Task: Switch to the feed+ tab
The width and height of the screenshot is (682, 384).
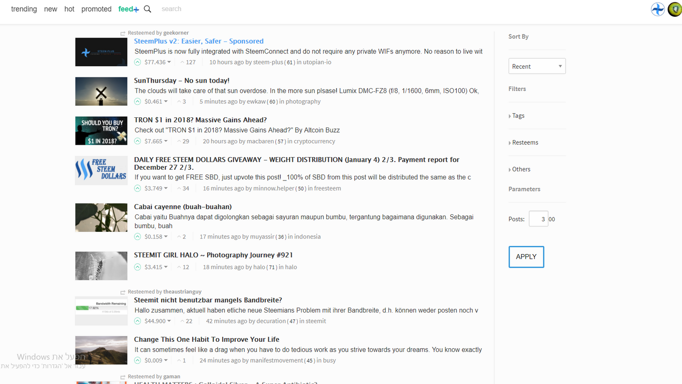Action: (x=128, y=9)
